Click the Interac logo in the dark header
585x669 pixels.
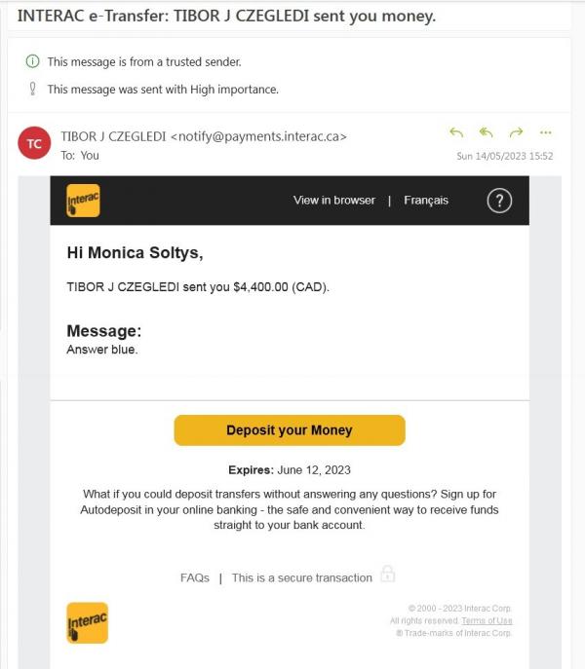pos(83,201)
